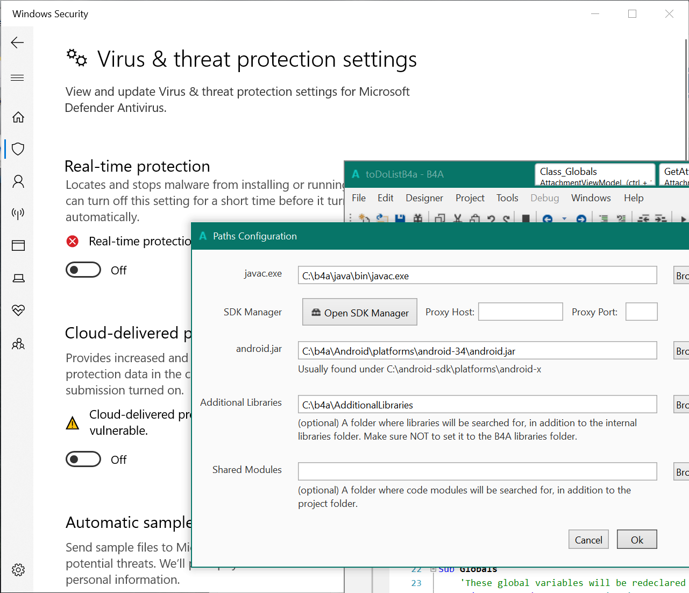Open the navigate-back dropdown arrow in B4A toolbar

tap(564, 219)
